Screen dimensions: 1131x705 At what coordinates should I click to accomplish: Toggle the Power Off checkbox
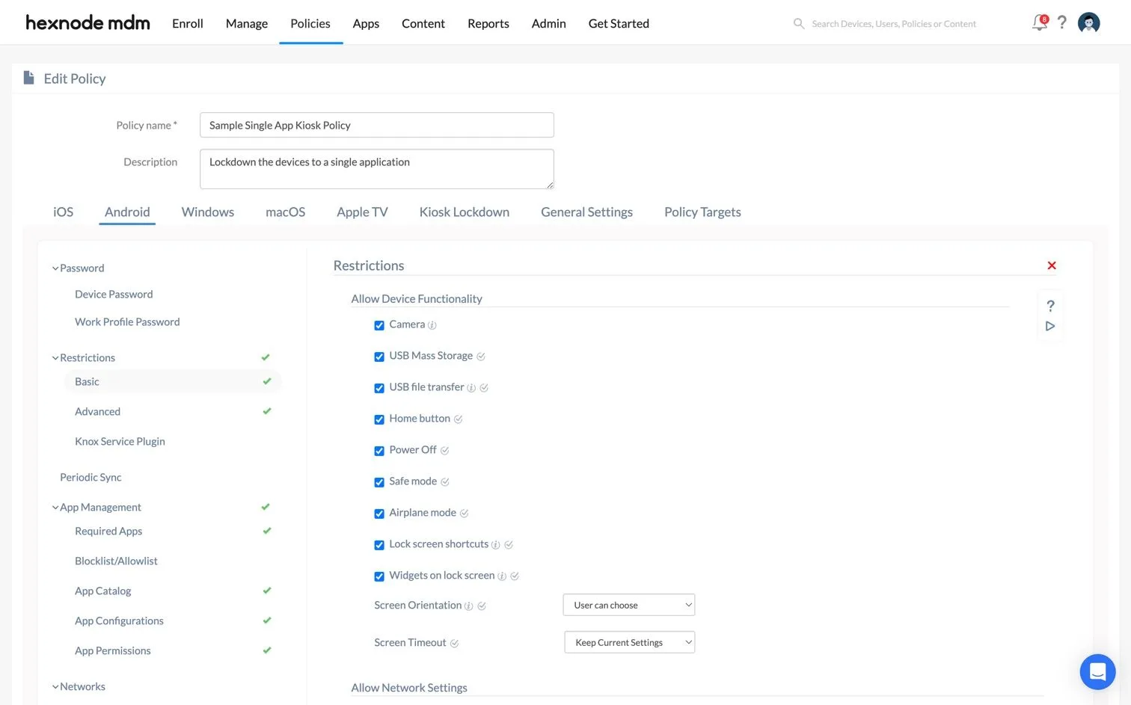pos(379,451)
